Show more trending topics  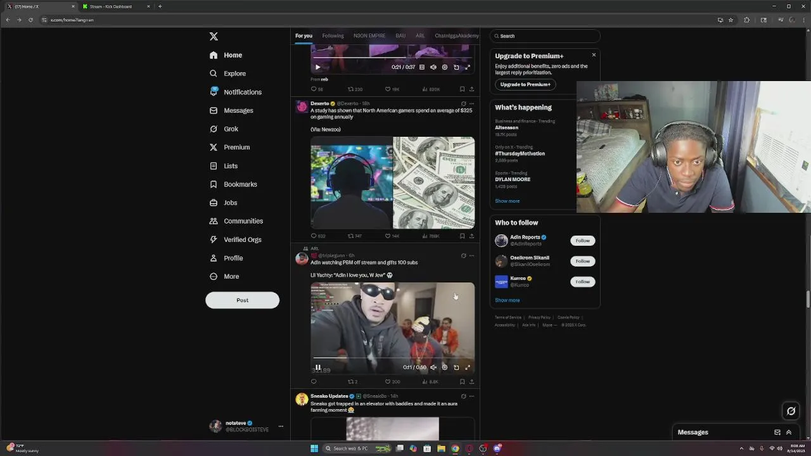507,201
